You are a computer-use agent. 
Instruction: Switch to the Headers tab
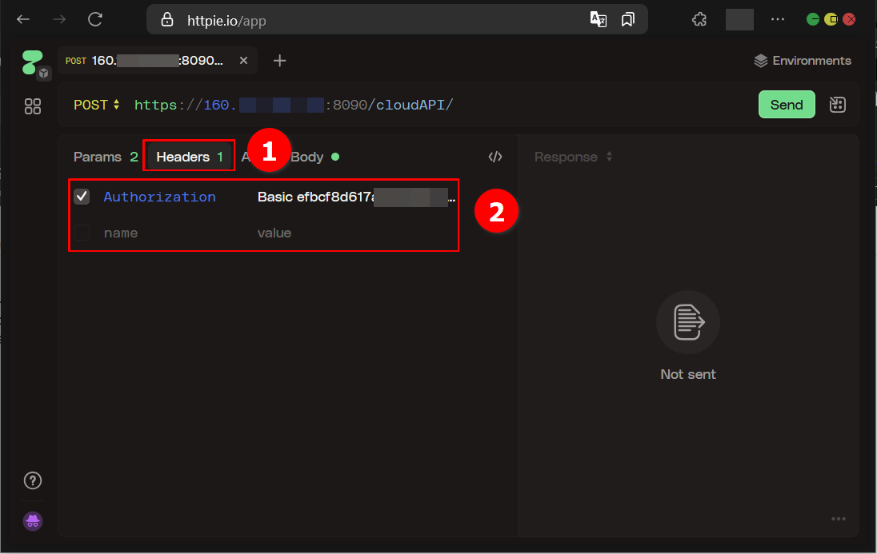pos(190,157)
